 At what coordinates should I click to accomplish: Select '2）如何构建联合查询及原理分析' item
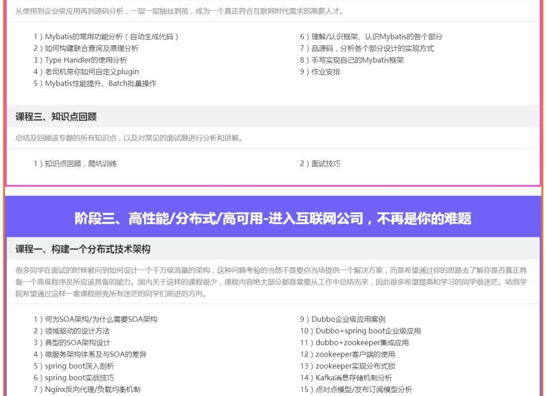86,48
